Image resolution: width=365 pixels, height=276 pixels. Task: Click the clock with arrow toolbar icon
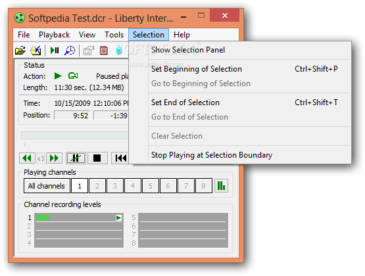[70, 50]
